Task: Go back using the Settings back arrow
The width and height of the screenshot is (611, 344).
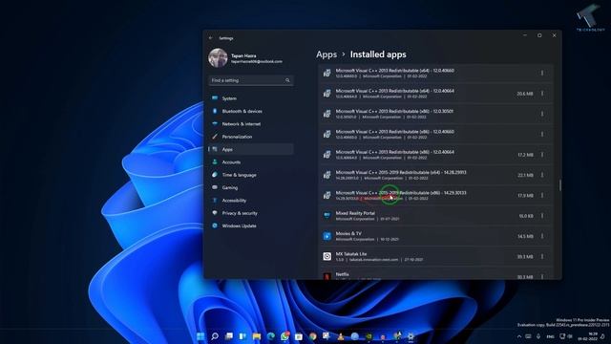Action: tap(211, 38)
